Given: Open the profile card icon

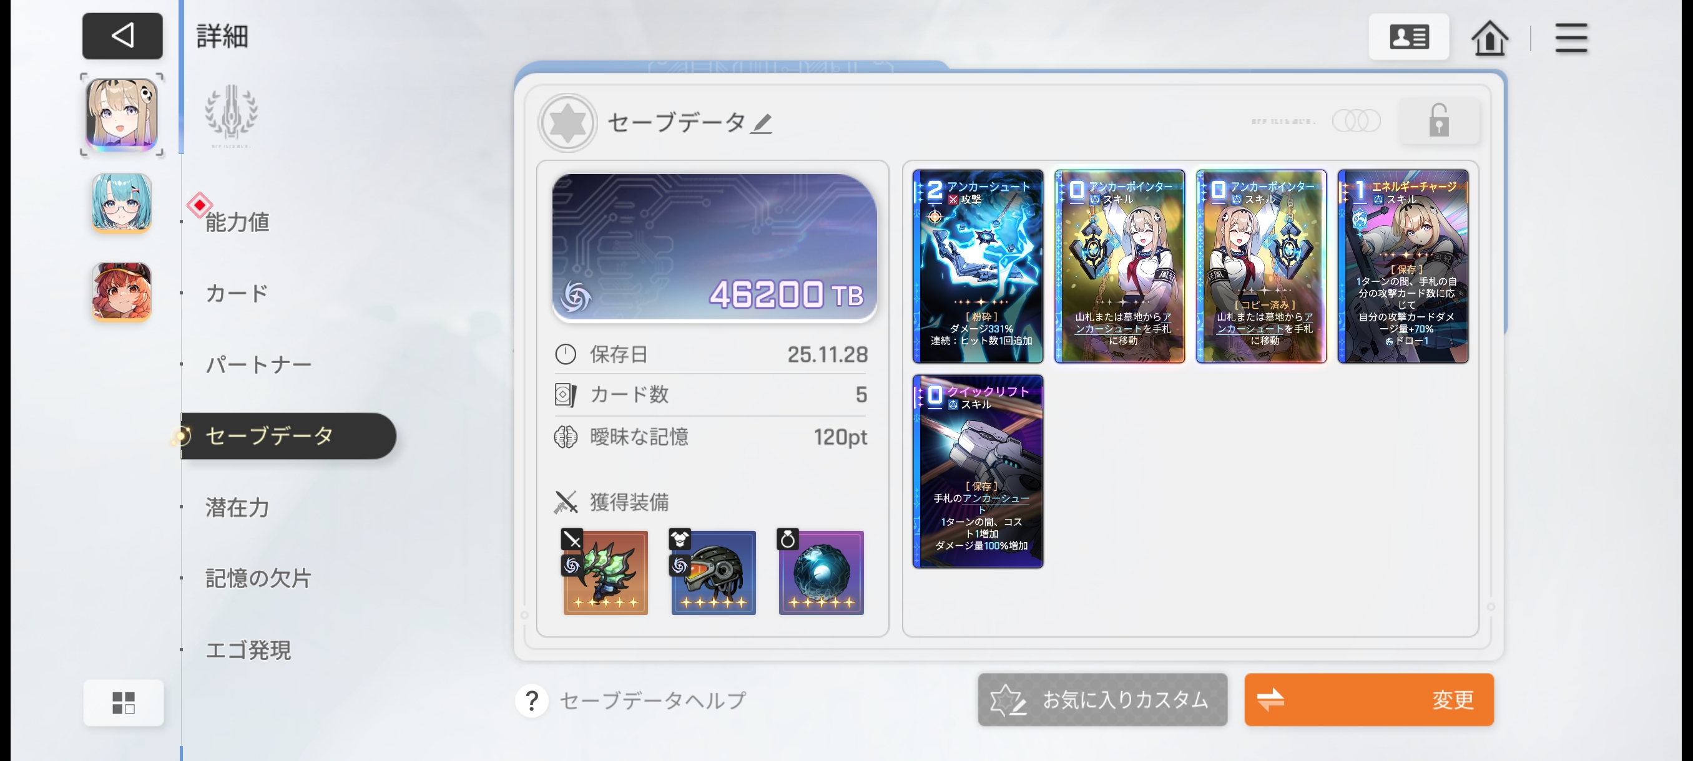Looking at the screenshot, I should [1408, 37].
